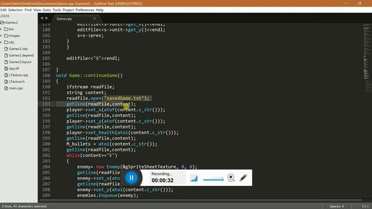372x209 pixels.
Task: Click line number 202 in gutter
Action: point(46,156)
